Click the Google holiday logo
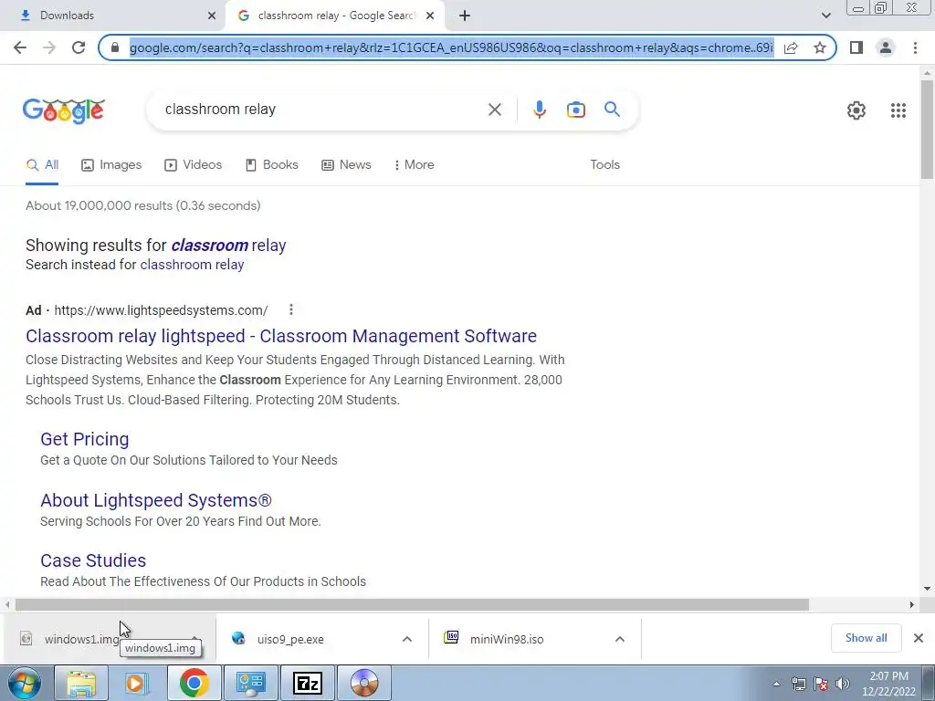 point(64,110)
